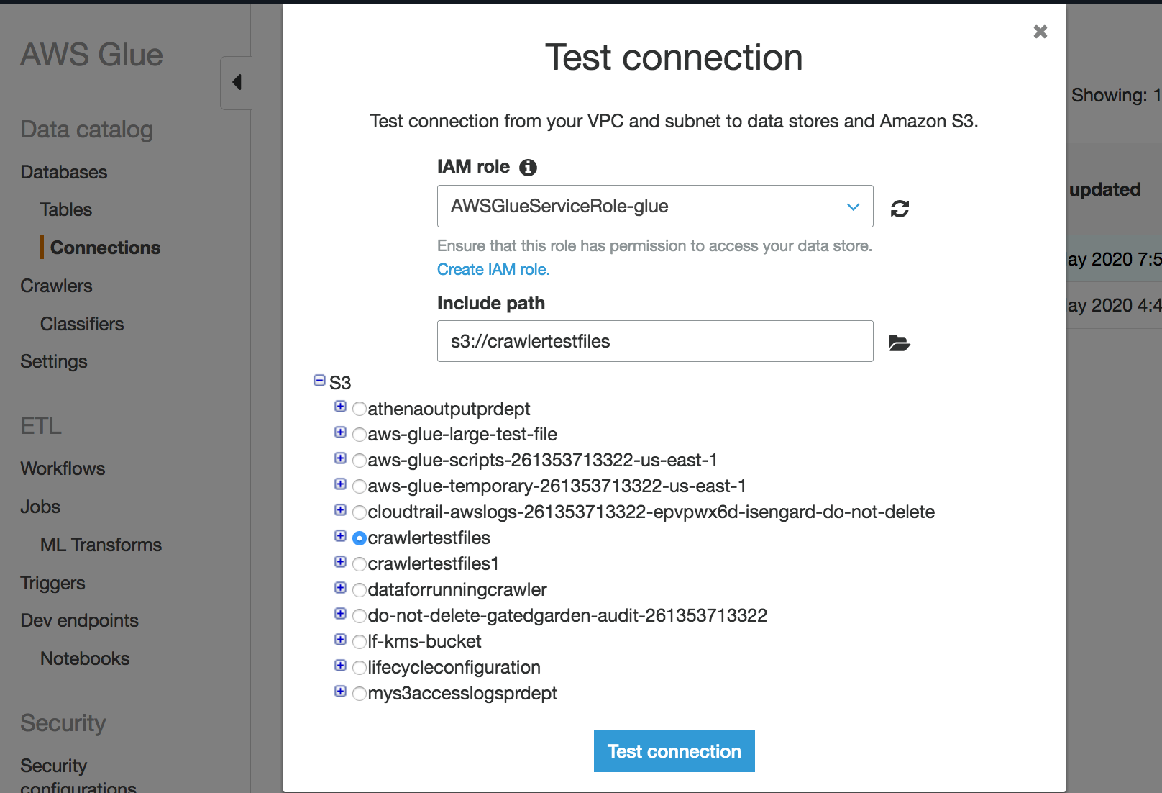Go to Workflows under ETL
This screenshot has width=1162, height=793.
(x=62, y=468)
